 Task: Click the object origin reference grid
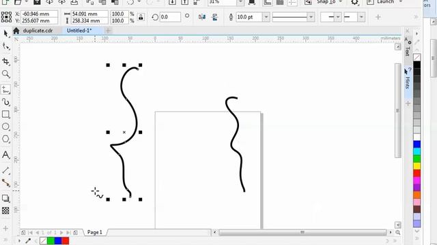[6, 17]
